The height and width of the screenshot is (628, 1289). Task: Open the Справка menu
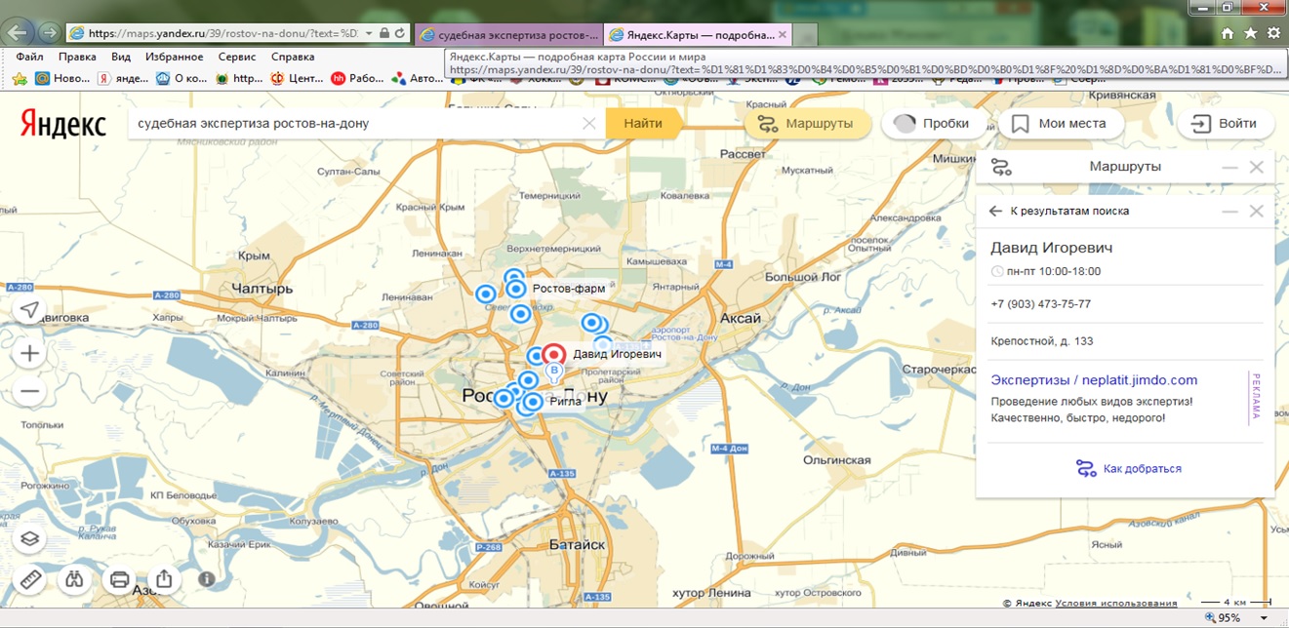pos(293,58)
